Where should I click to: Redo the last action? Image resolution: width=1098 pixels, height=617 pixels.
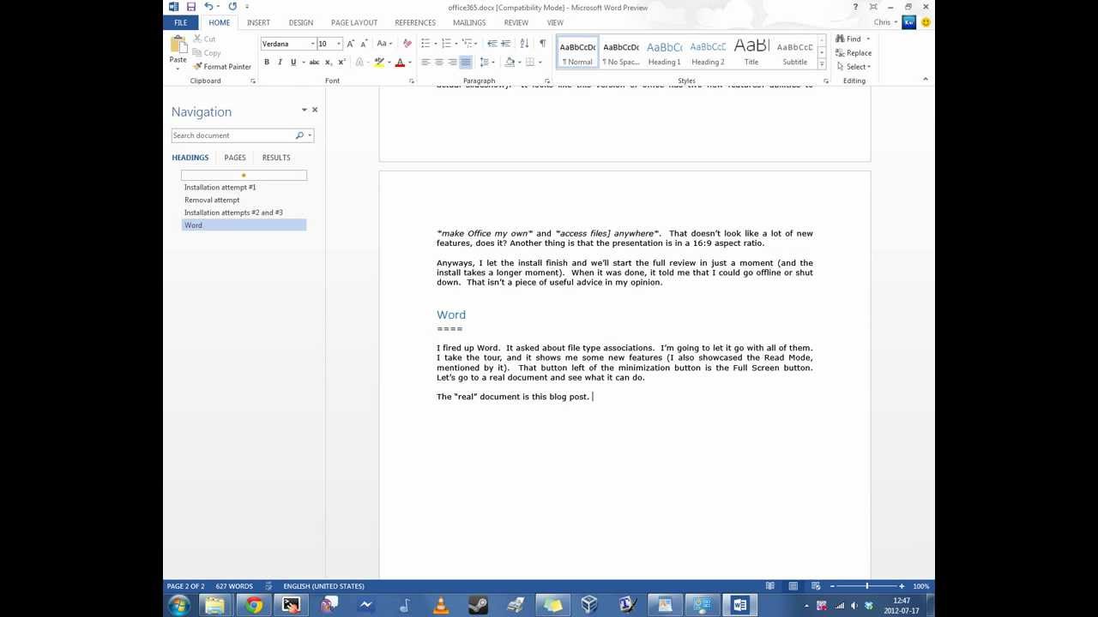(232, 7)
